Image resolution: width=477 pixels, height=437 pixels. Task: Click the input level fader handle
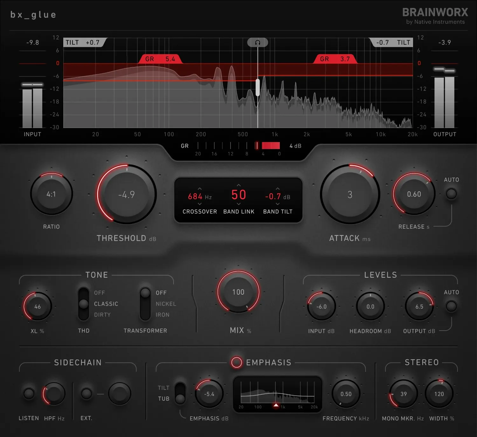pyautogui.click(x=32, y=84)
